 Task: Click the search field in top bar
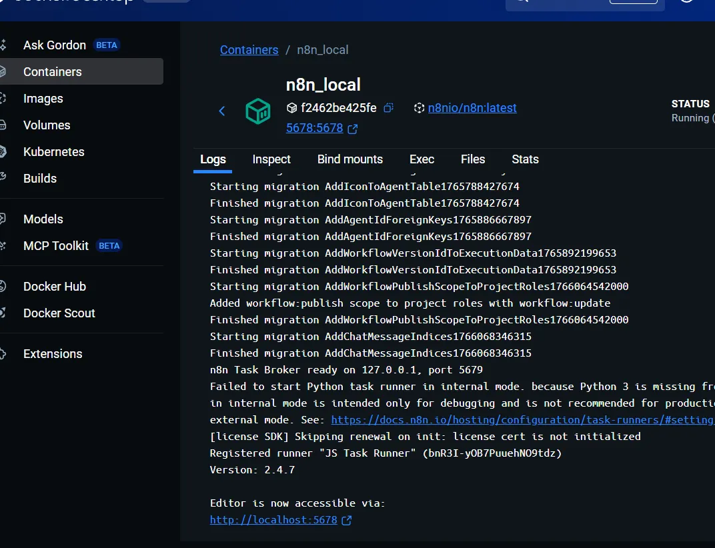coord(585,3)
